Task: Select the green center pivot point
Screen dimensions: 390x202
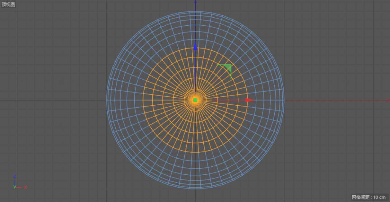Action: [x=195, y=100]
